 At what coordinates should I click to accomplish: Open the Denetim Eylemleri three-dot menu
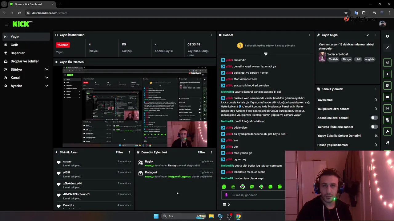[x=211, y=152]
